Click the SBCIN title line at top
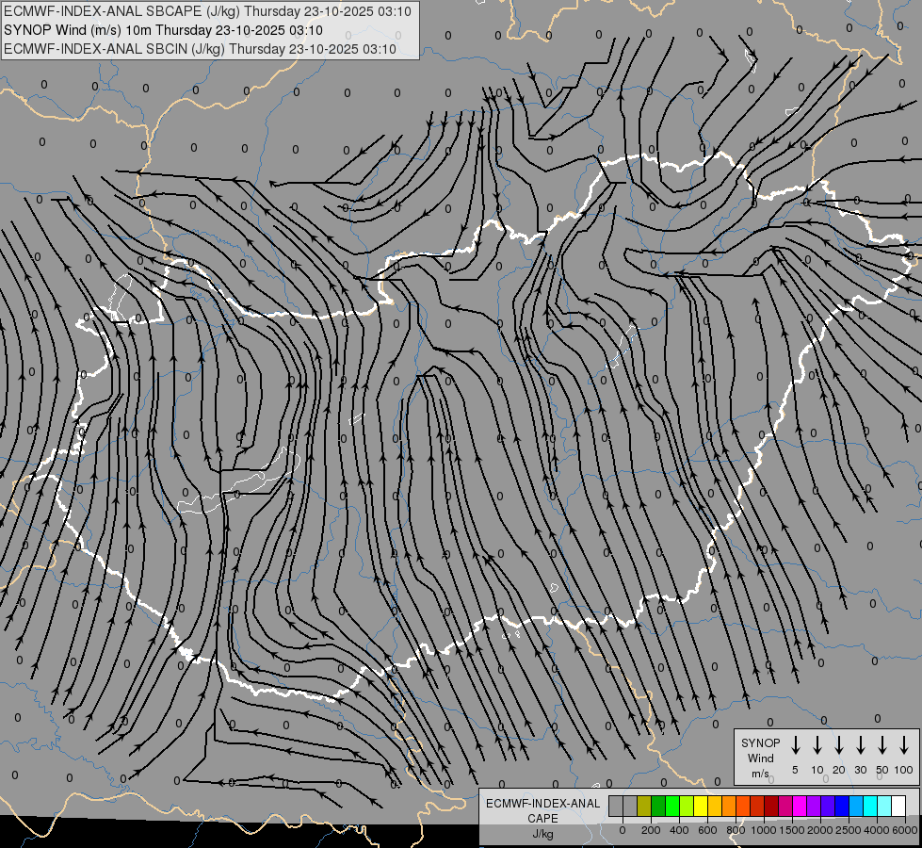Screen dimensions: 922x848 pyautogui.click(x=201, y=49)
